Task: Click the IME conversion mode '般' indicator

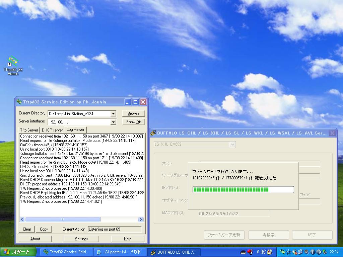Action: coord(263,252)
